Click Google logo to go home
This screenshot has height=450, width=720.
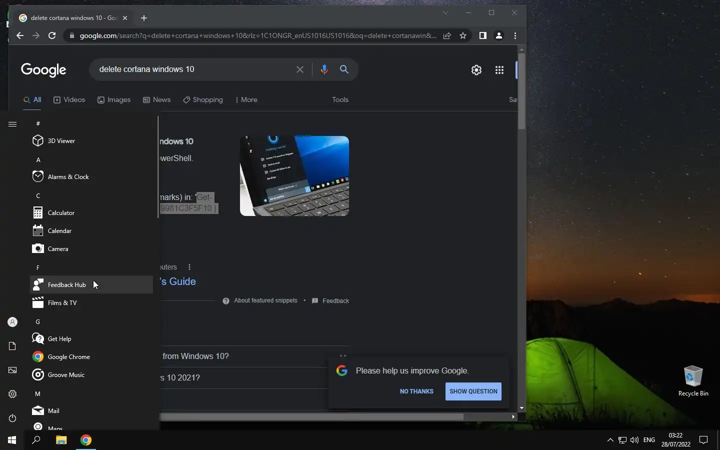tap(43, 70)
